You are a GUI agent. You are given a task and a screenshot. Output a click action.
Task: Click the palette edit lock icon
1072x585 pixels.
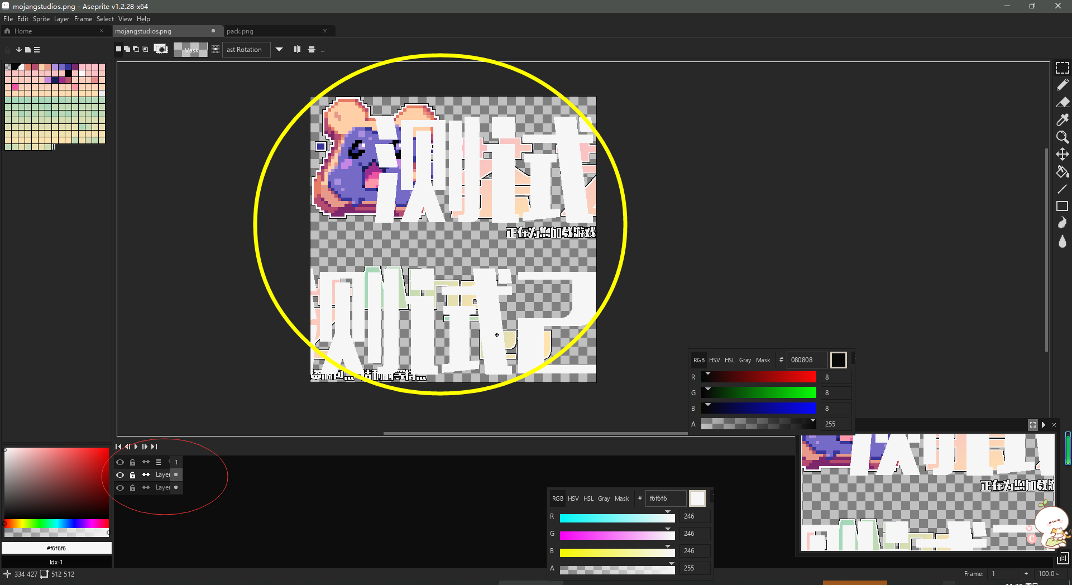coord(8,50)
